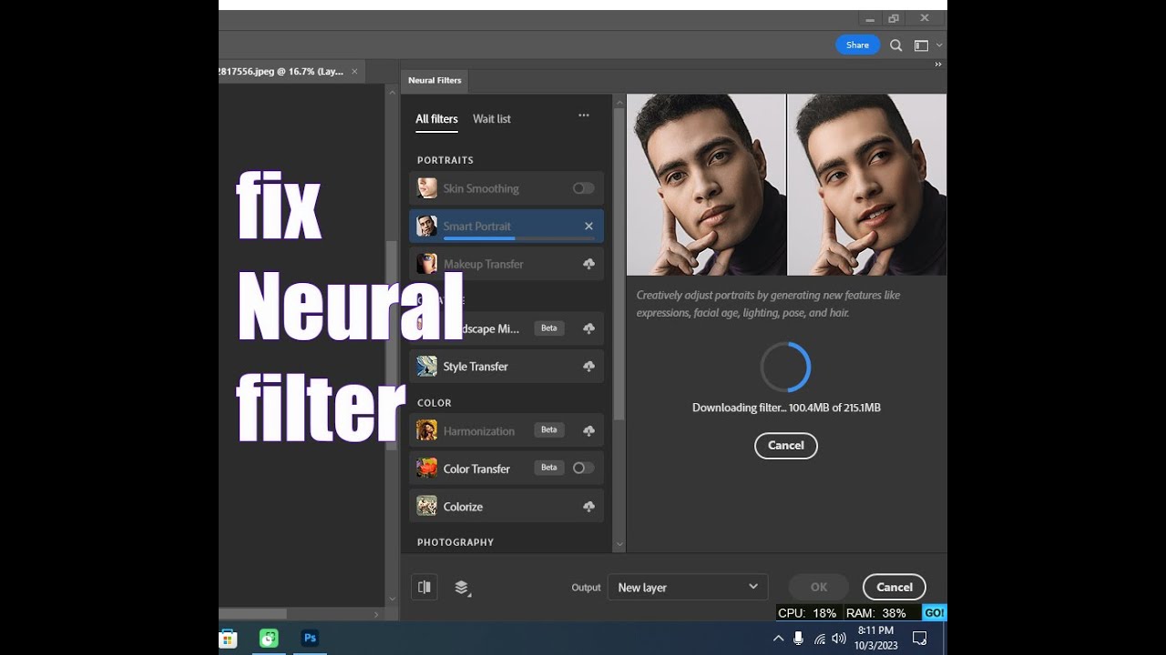Click the Color Transfer filter thumbnail icon
The height and width of the screenshot is (655, 1166).
click(426, 469)
